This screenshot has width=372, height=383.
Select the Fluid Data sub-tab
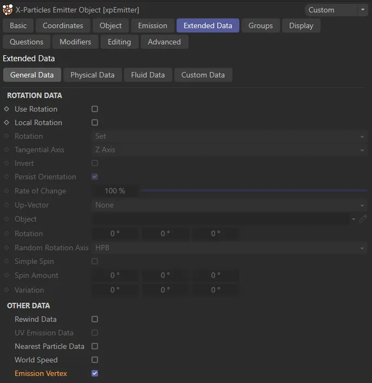coord(148,75)
